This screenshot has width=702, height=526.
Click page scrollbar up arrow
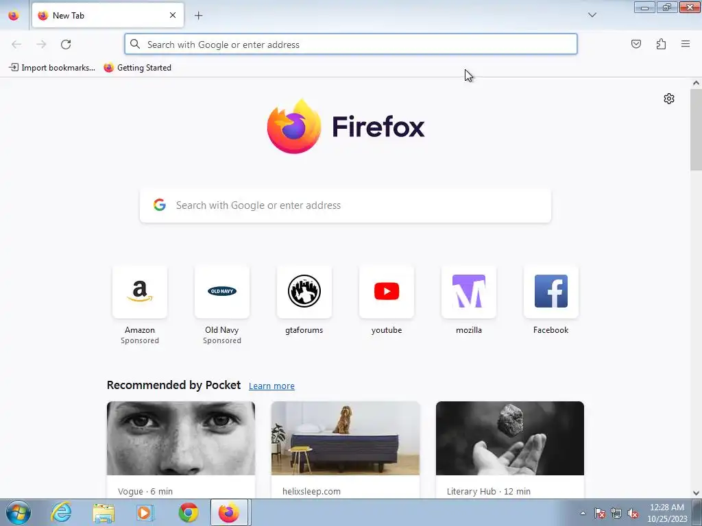coord(696,83)
